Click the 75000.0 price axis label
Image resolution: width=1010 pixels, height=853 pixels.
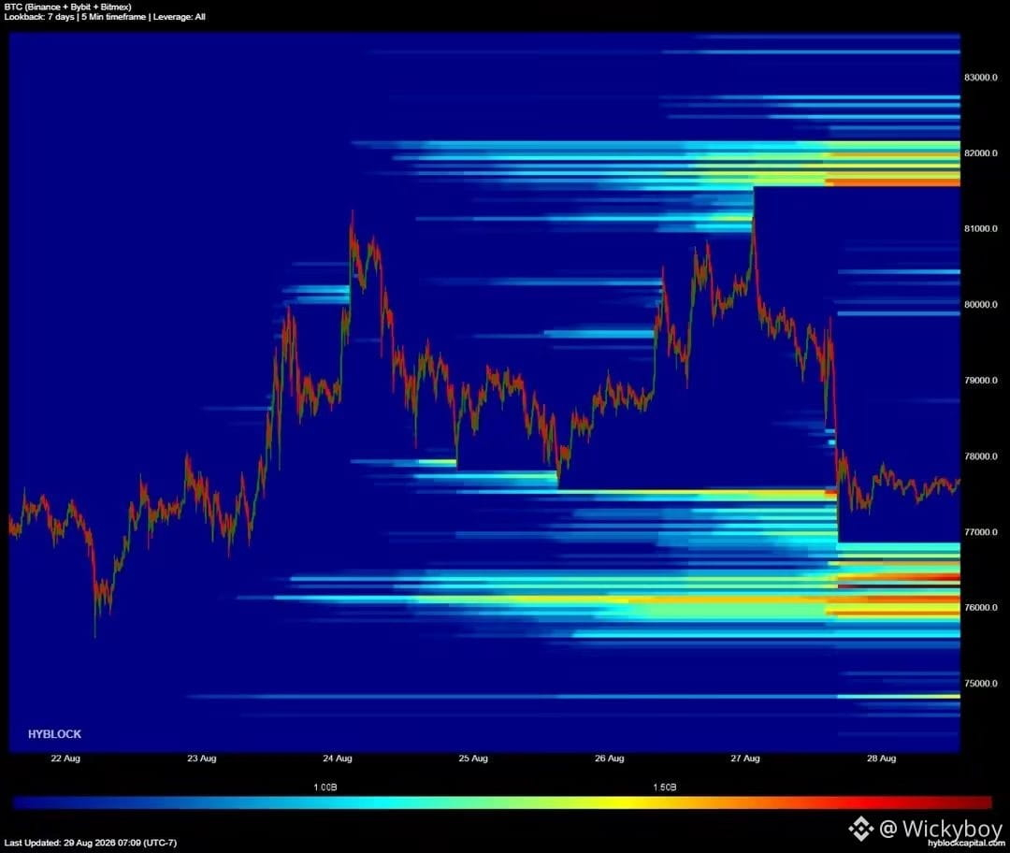[x=980, y=684]
